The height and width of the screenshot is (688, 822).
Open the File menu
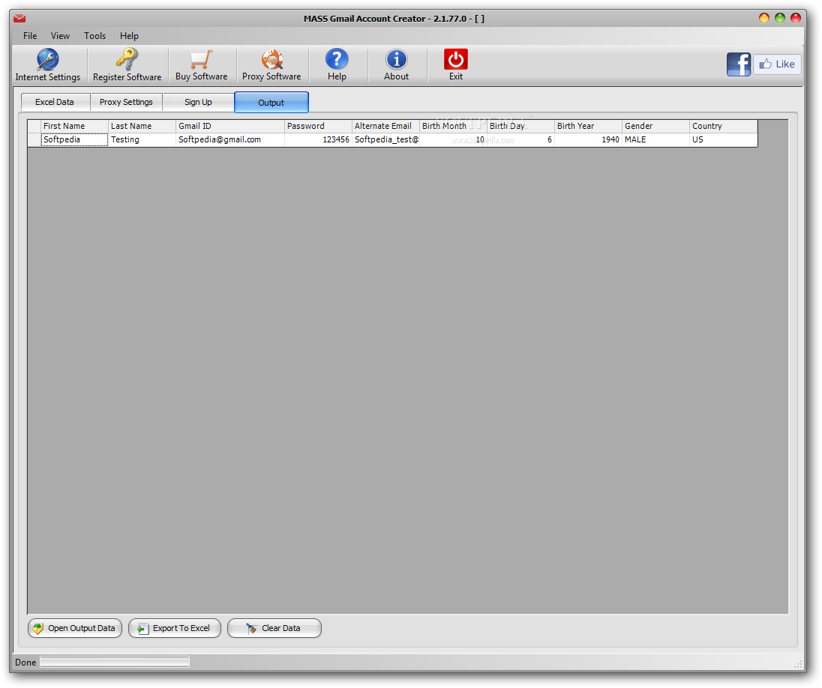pyautogui.click(x=30, y=36)
